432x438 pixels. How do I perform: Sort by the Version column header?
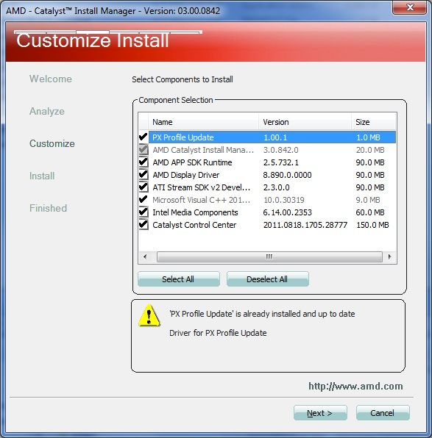click(x=305, y=122)
